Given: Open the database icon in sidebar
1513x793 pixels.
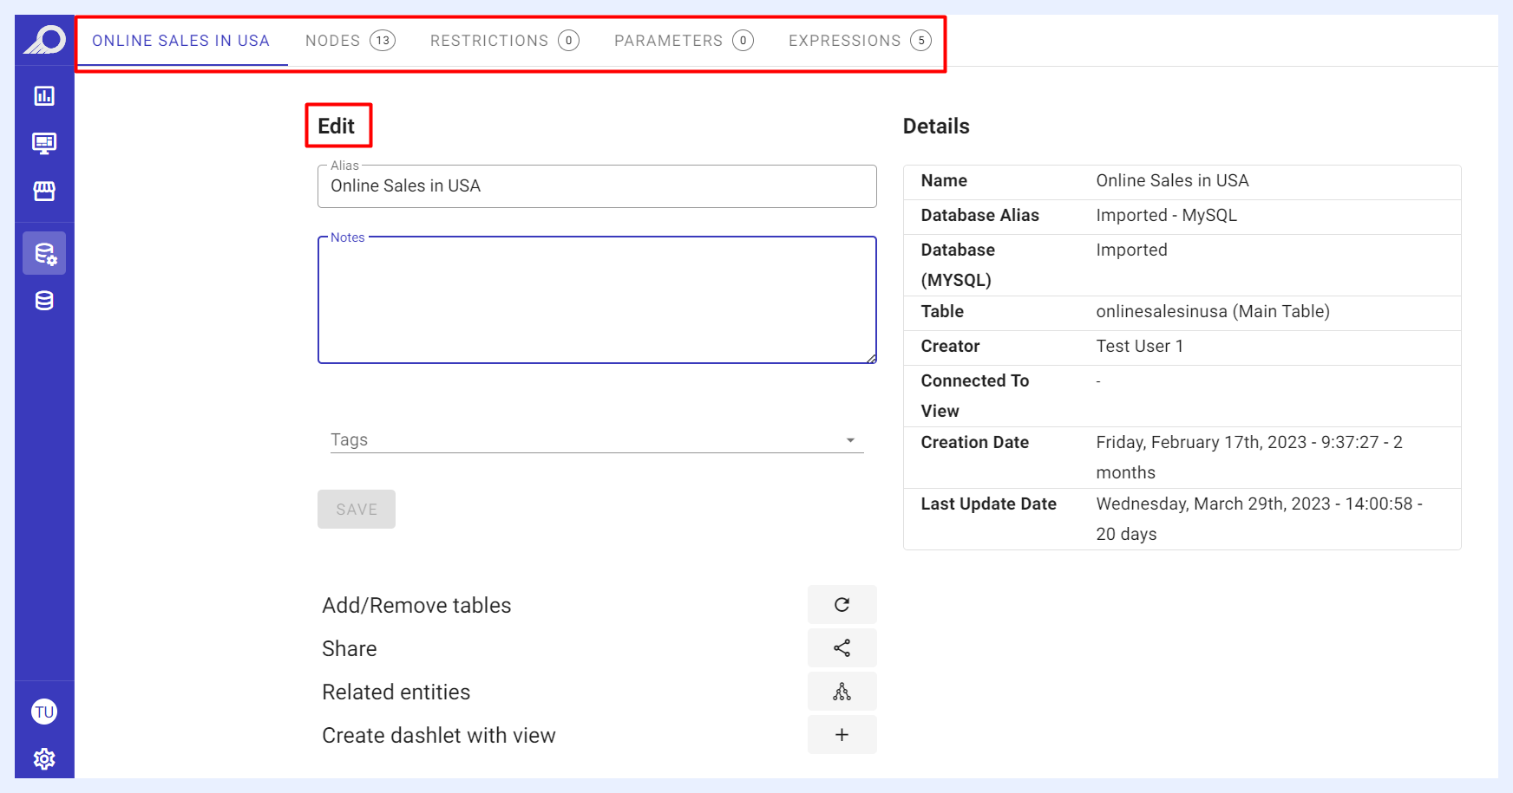Looking at the screenshot, I should tap(44, 301).
